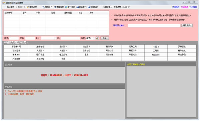
Task: Select the 世界Boss task cell
Action: 16,55
